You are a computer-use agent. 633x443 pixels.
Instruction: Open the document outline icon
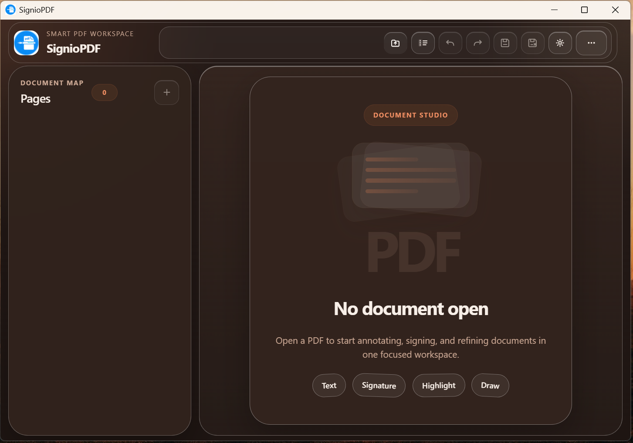pos(422,43)
